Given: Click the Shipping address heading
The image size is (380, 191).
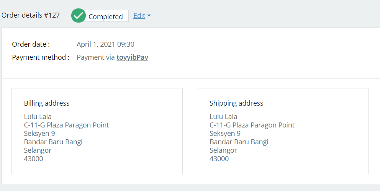Looking at the screenshot, I should [x=236, y=103].
